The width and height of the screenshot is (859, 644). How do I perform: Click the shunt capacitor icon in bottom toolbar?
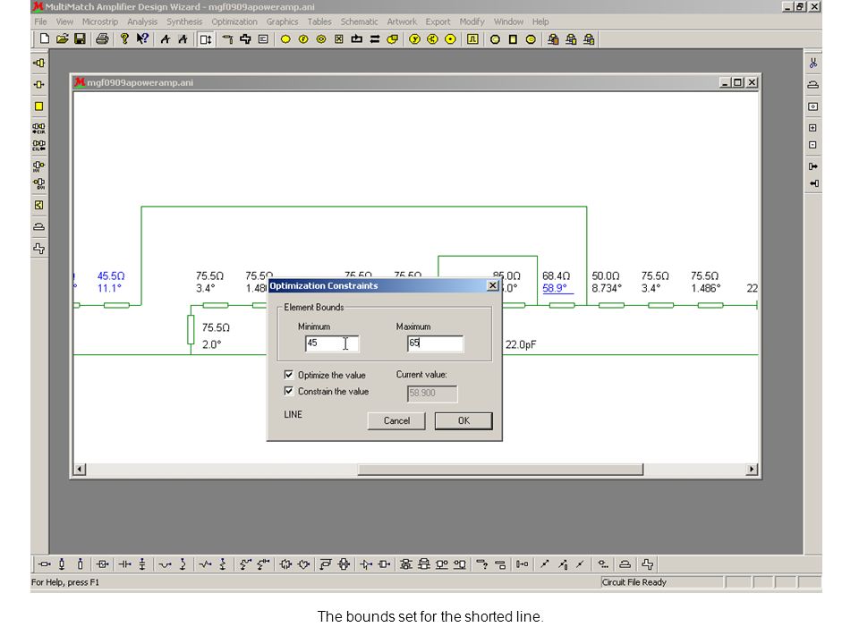142,564
